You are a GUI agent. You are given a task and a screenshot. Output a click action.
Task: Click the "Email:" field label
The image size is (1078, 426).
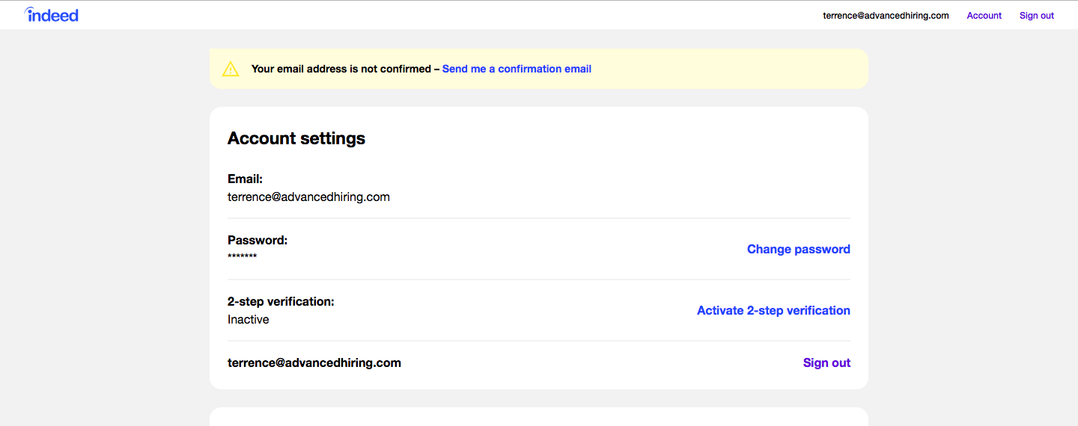click(245, 179)
